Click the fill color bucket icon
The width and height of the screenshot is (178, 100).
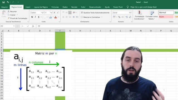pyautogui.click(x=51, y=17)
